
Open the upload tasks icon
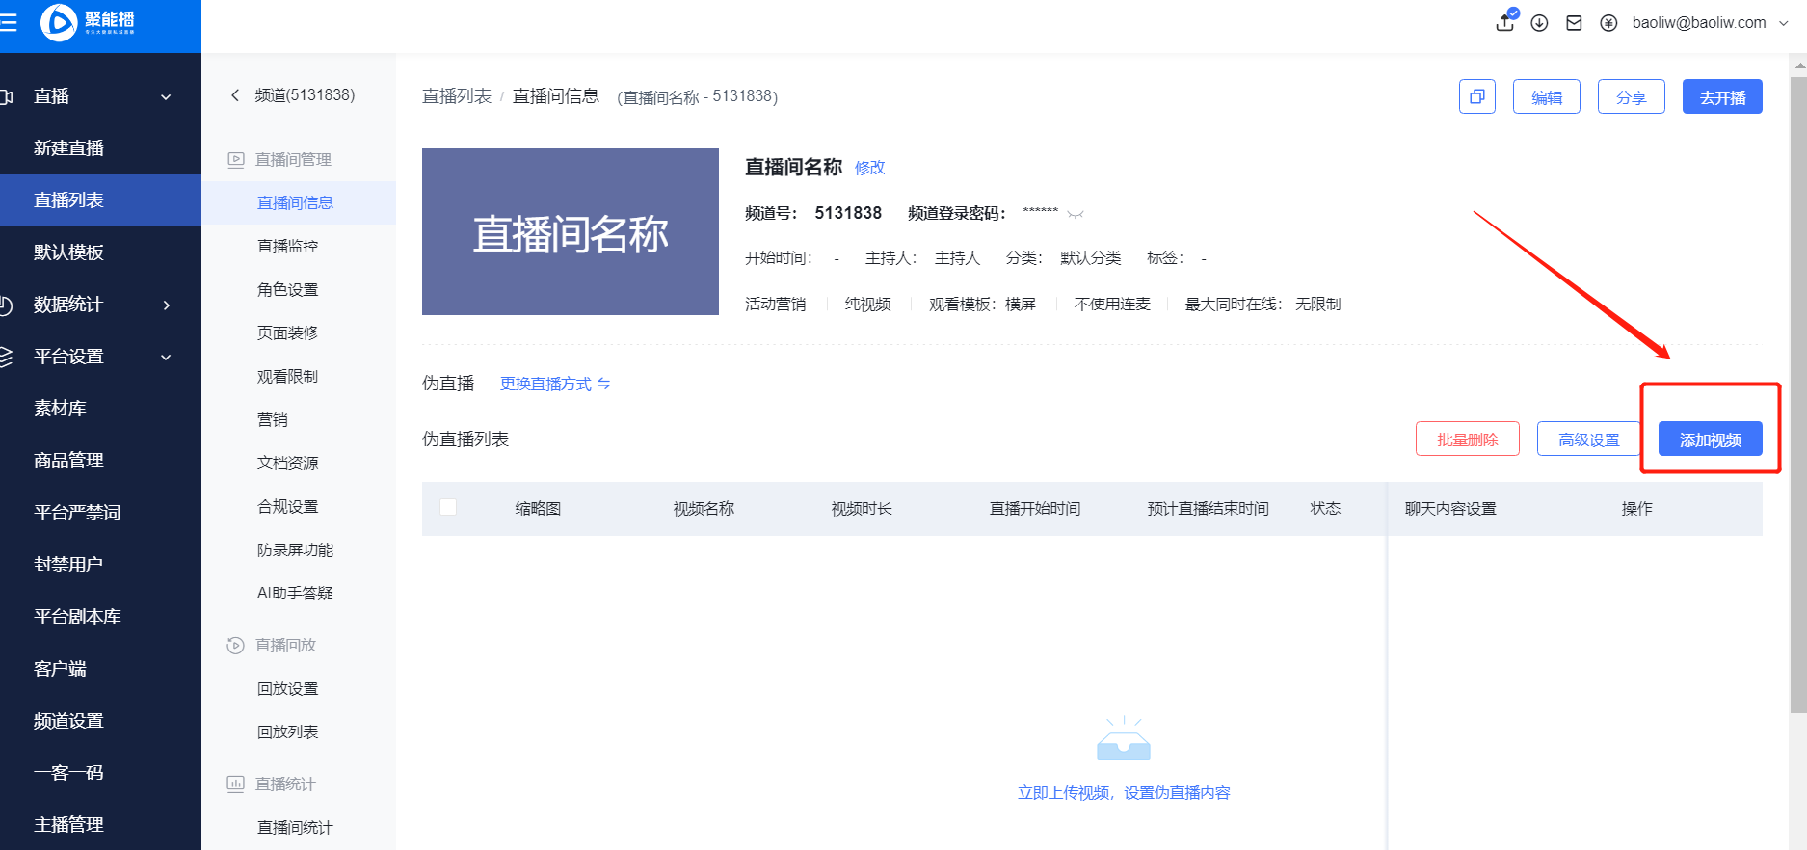pyautogui.click(x=1505, y=21)
